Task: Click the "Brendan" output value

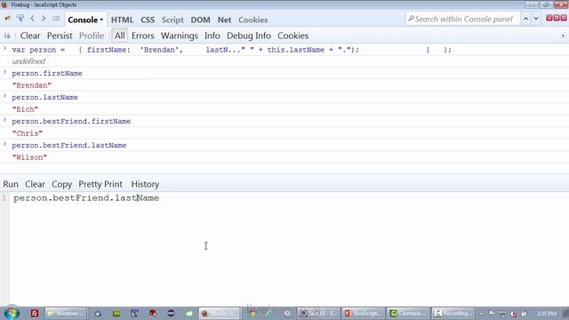Action: (32, 85)
